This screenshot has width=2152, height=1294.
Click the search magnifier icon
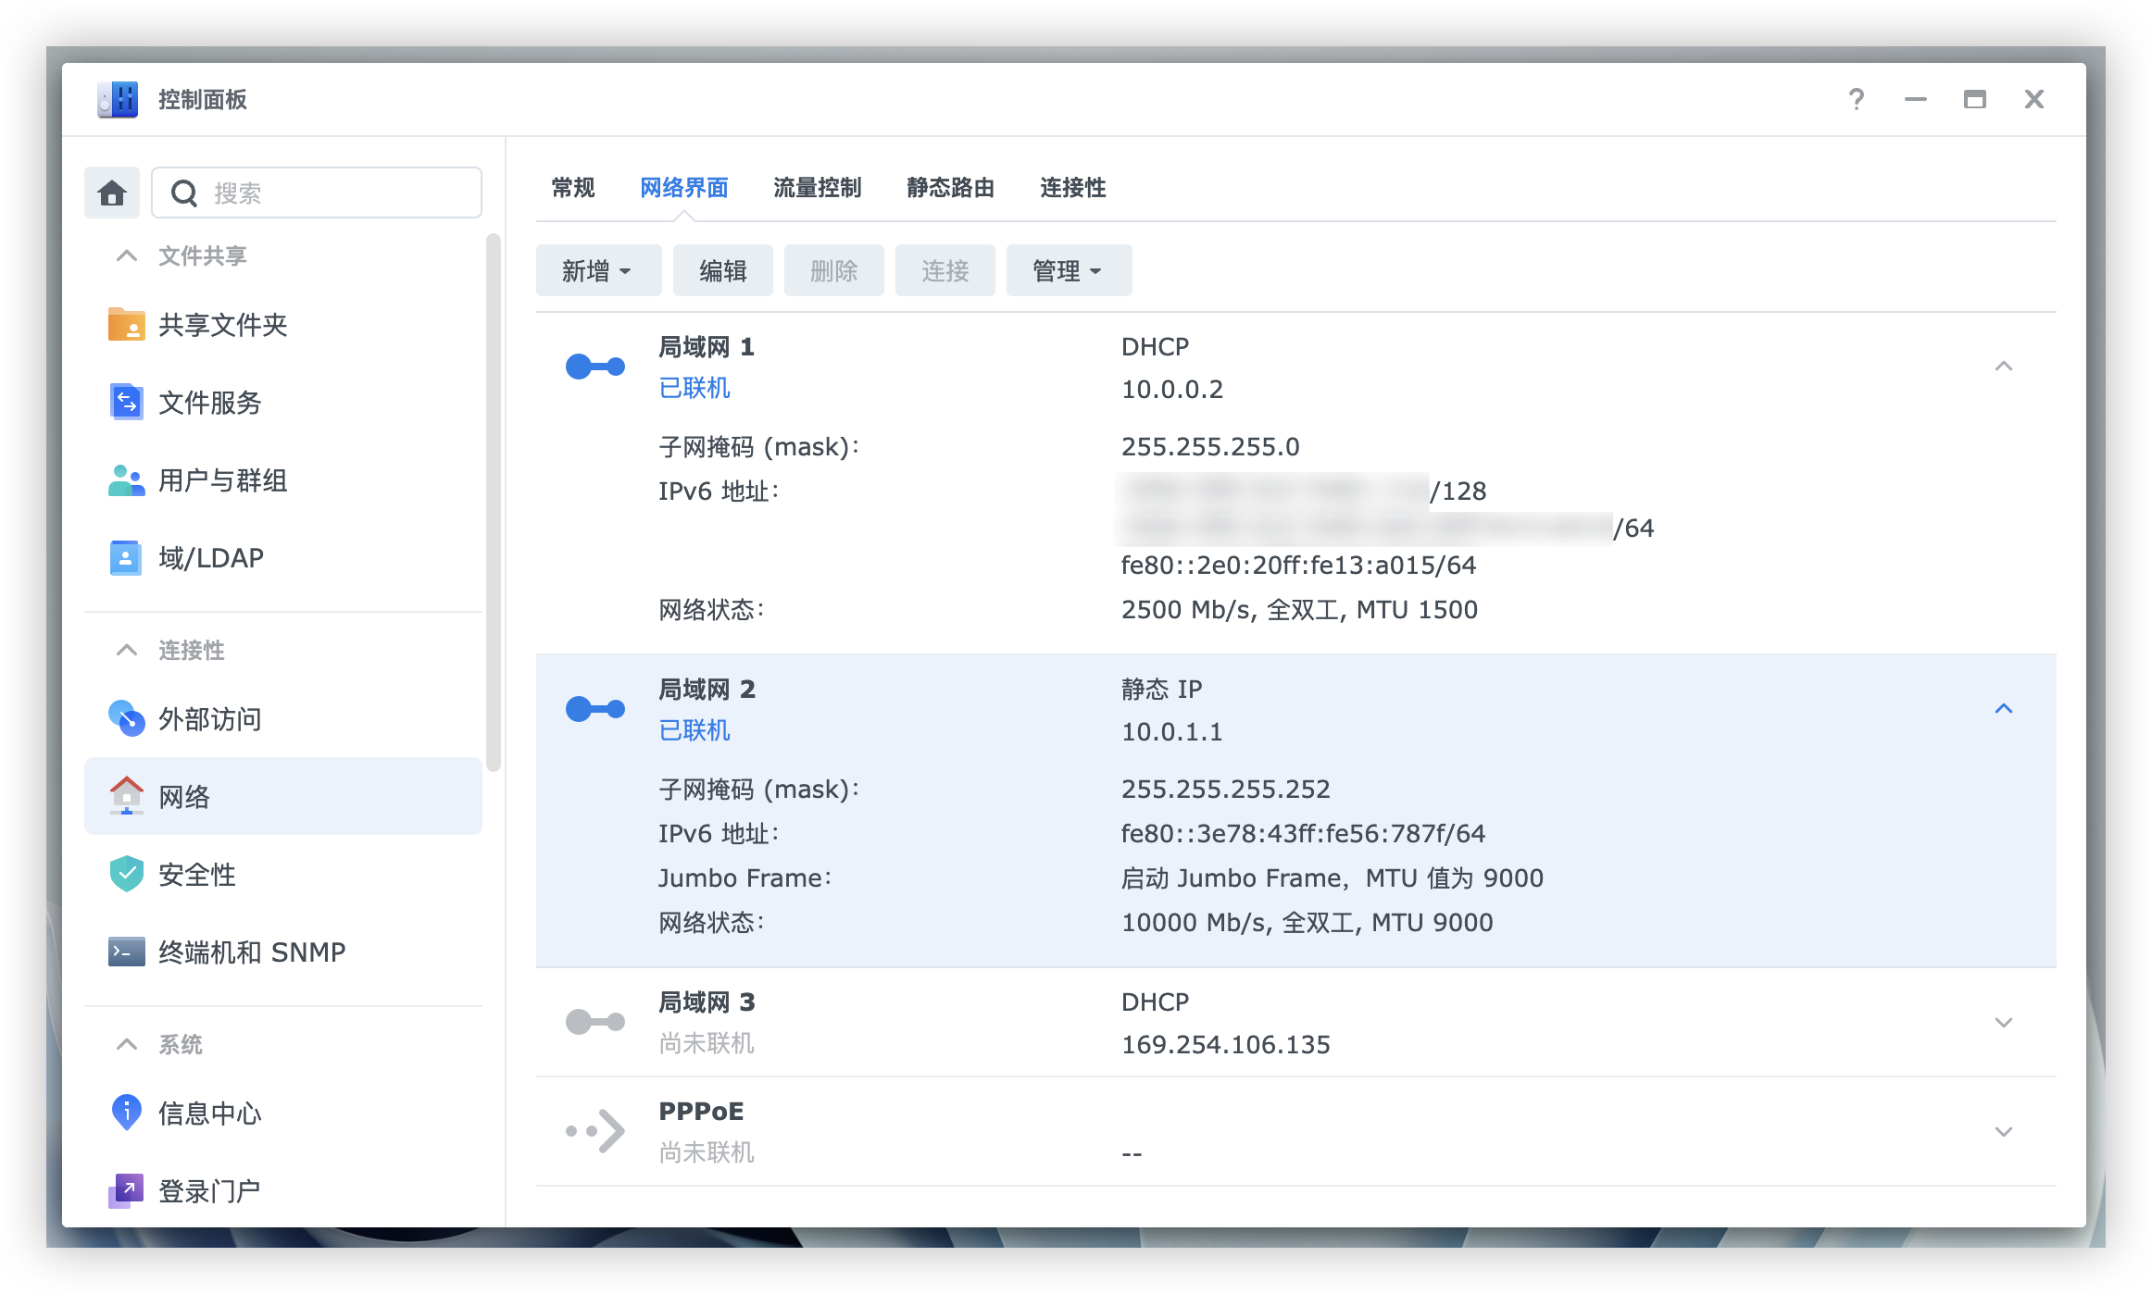point(184,193)
